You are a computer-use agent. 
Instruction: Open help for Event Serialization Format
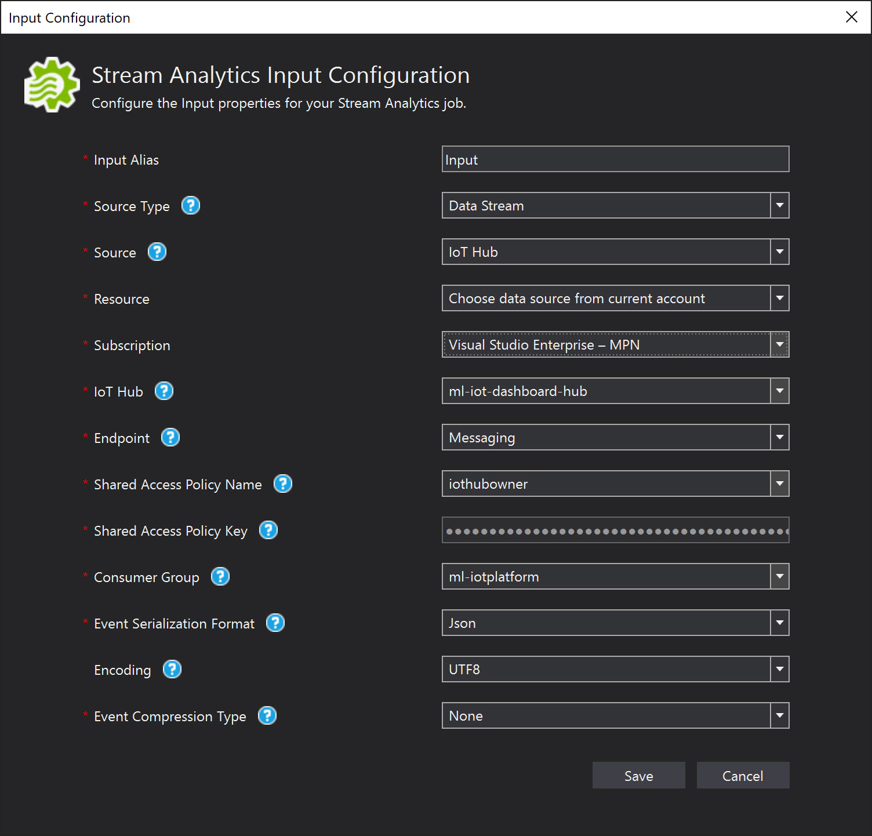pos(275,623)
